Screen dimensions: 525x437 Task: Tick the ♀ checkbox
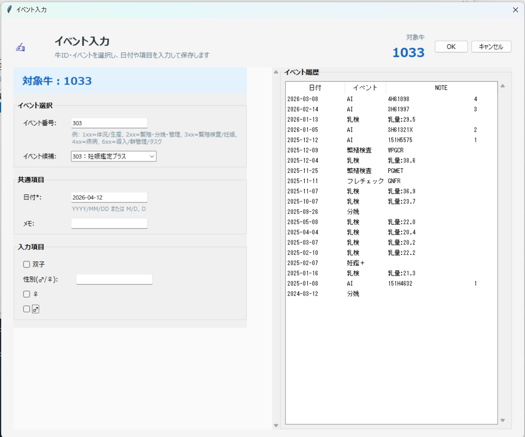(27, 294)
